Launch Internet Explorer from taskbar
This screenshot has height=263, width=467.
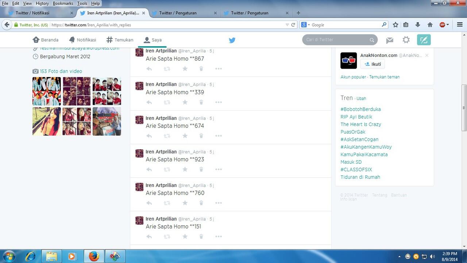pos(30,256)
